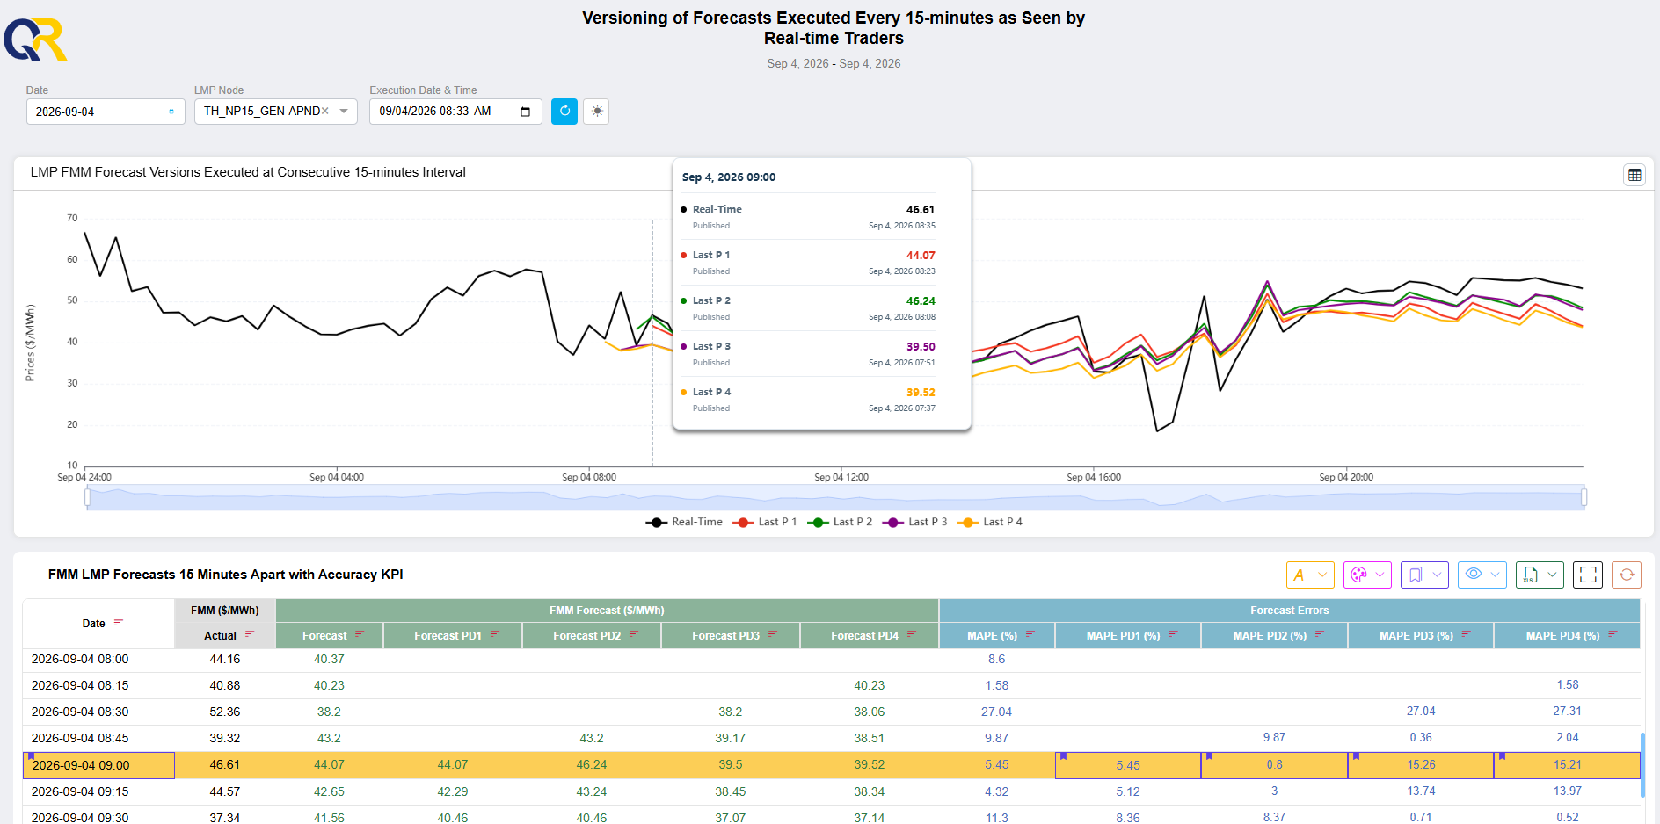Open the calendar icon in the Date field
Image resolution: width=1660 pixels, height=824 pixels.
171,112
